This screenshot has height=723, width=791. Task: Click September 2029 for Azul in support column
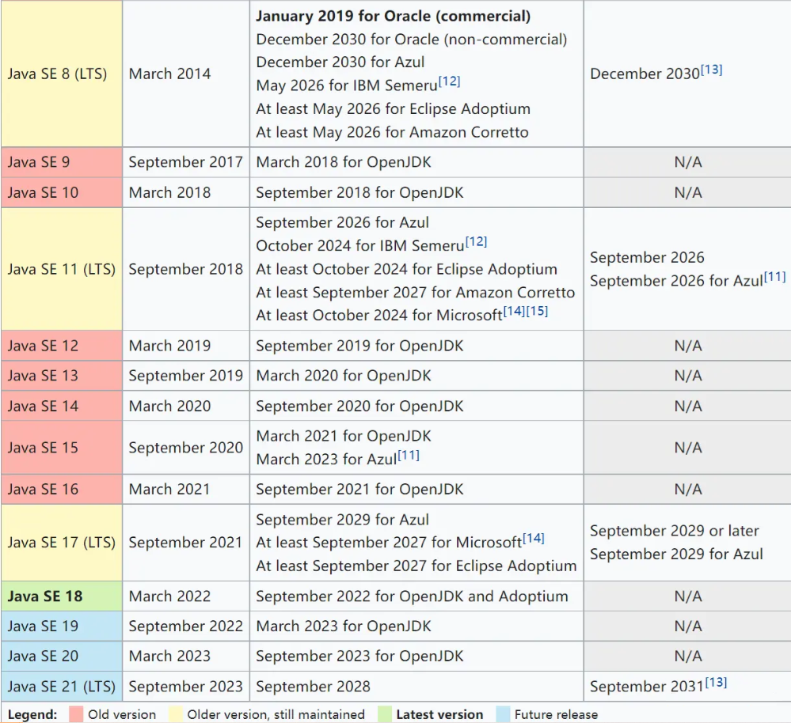(x=343, y=520)
